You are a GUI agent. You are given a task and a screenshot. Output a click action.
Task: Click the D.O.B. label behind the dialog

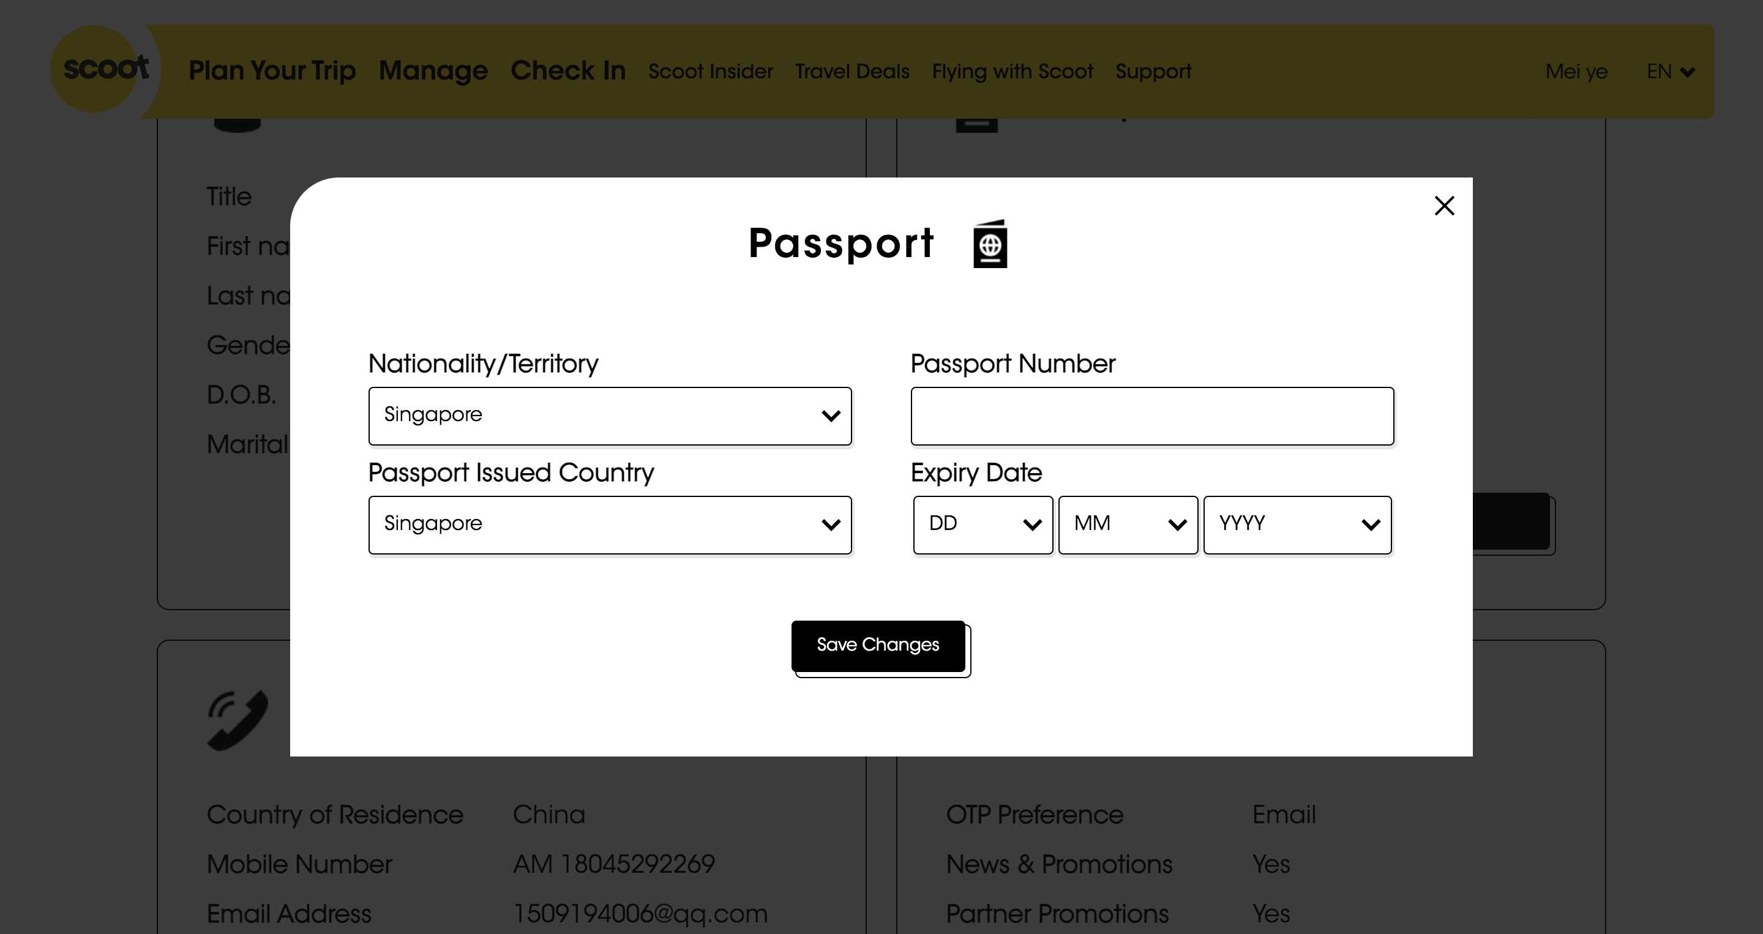242,395
